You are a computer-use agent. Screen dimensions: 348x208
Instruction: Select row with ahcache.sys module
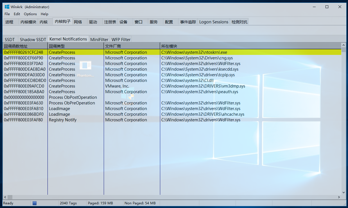click(x=172, y=114)
